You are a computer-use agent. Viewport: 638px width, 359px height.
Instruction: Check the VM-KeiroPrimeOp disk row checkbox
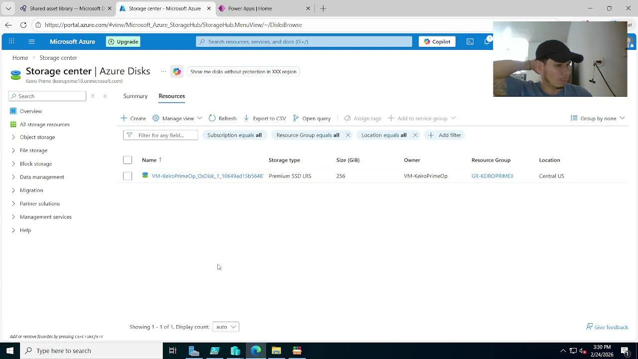pyautogui.click(x=128, y=176)
